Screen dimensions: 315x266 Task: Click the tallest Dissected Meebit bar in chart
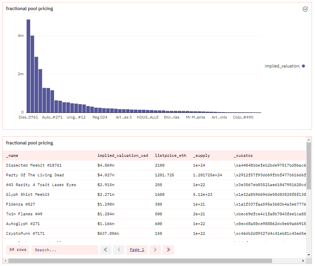tap(28, 66)
